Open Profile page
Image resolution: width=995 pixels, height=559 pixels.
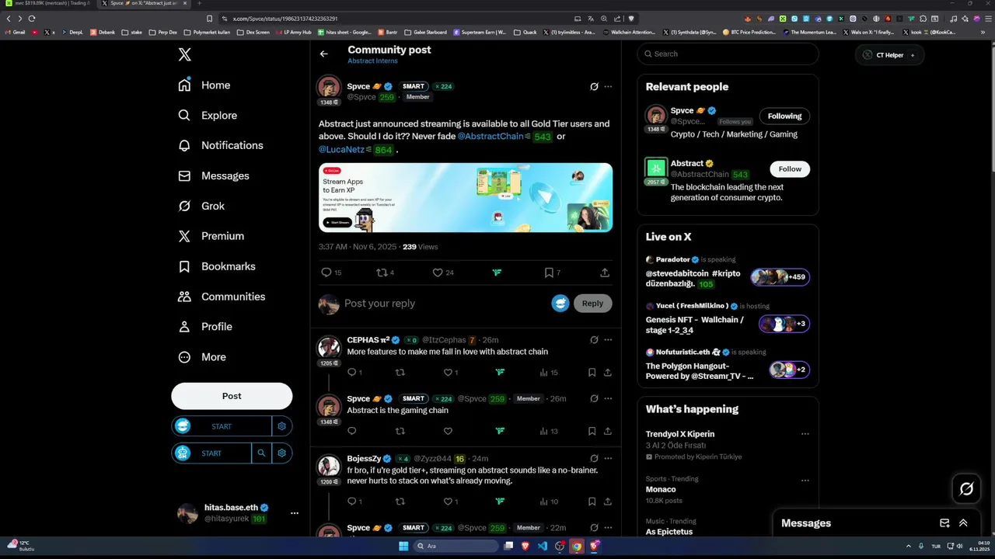205,327
